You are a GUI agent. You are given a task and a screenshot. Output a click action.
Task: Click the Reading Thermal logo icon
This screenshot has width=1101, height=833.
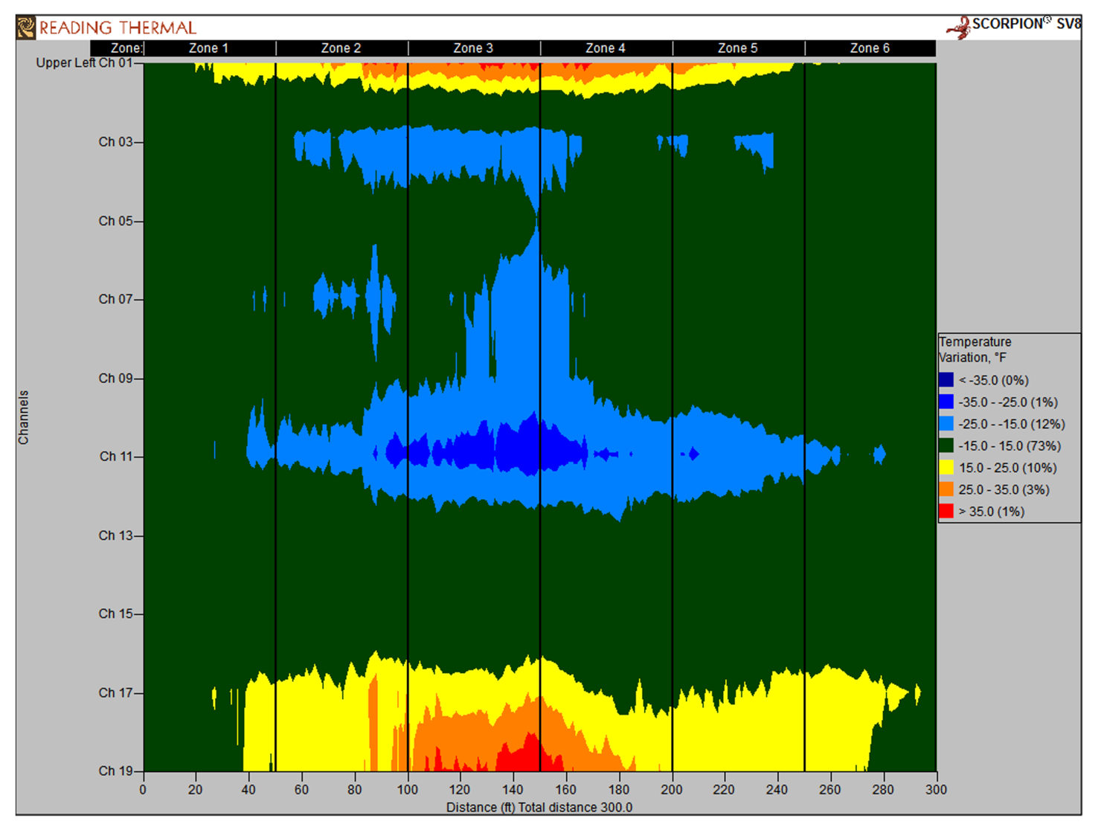pyautogui.click(x=26, y=28)
